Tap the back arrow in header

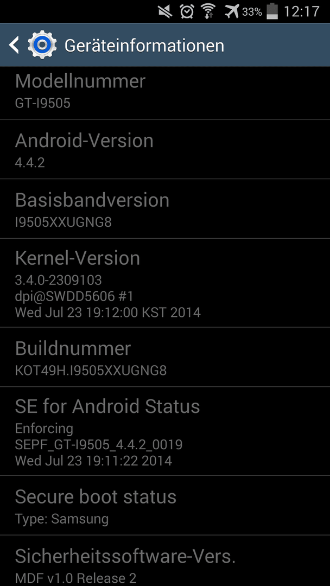(14, 45)
